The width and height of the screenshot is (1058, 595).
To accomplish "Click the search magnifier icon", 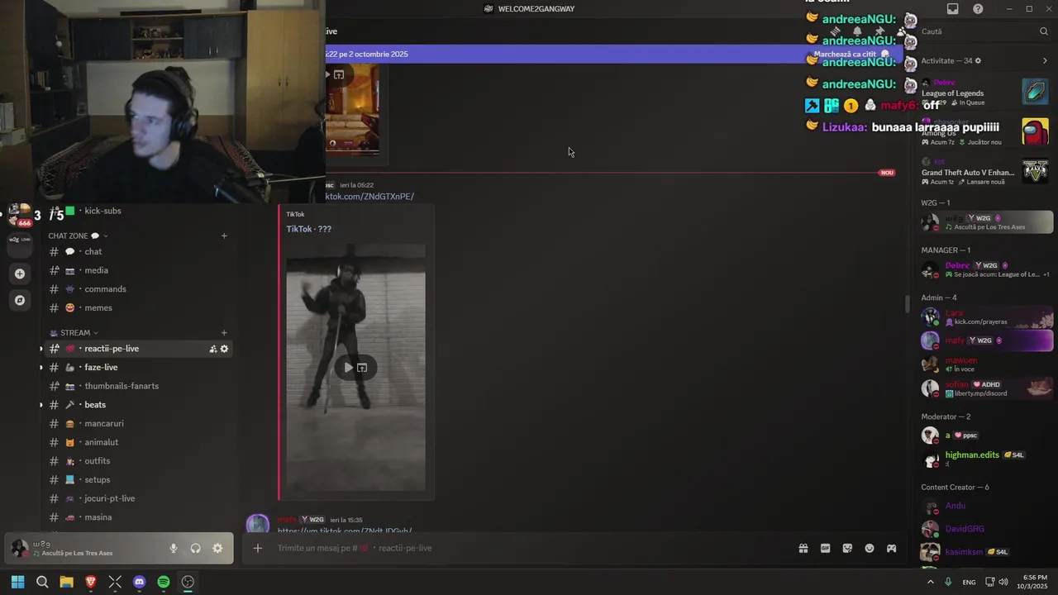I will 1044,31.
